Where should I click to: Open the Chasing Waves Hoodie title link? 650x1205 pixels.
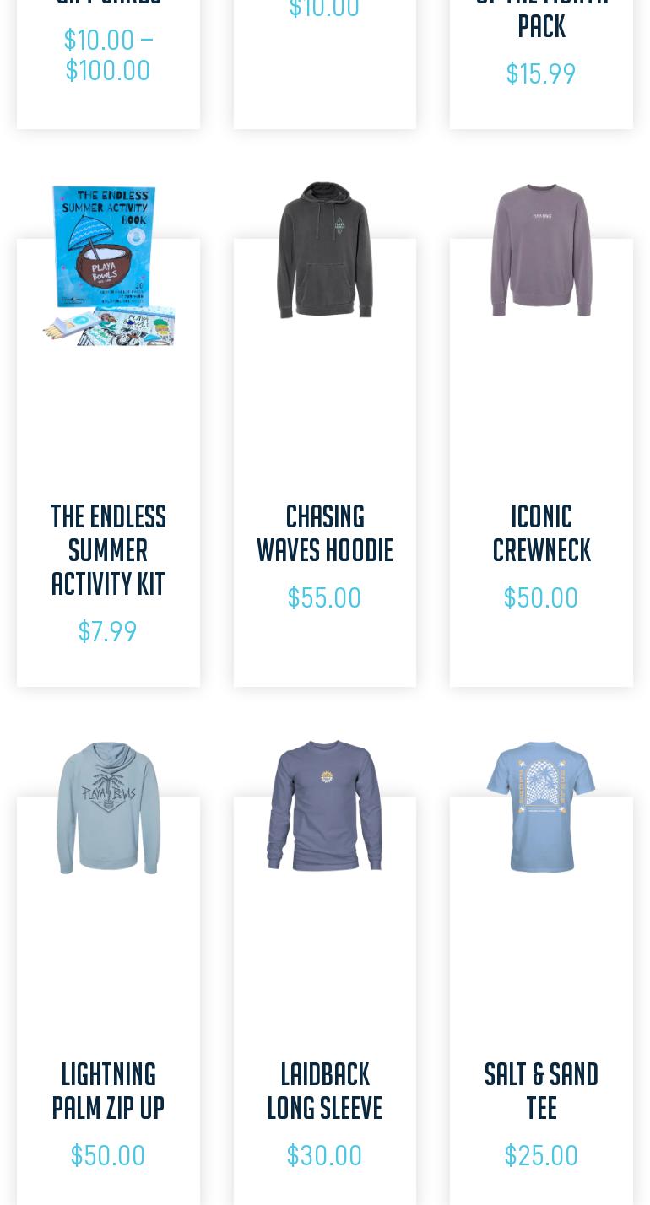coord(325,534)
